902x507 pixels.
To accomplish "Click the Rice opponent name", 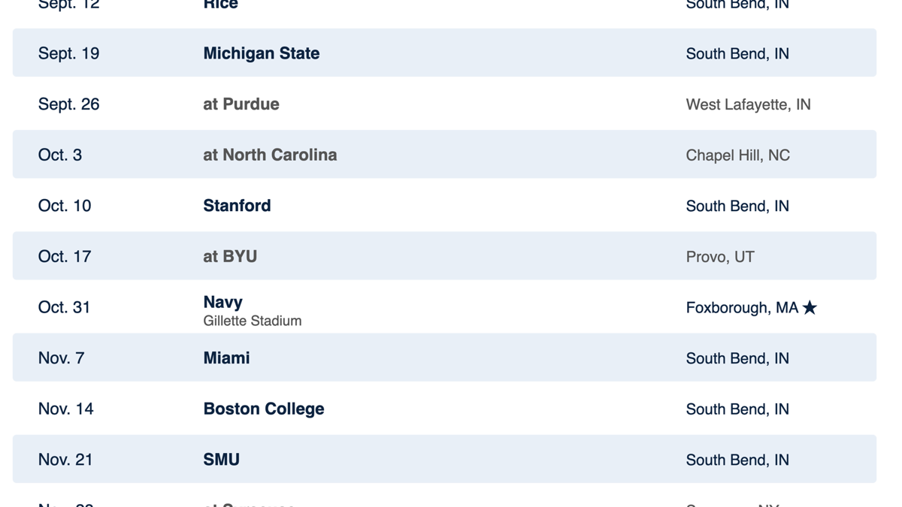I will coord(220,5).
